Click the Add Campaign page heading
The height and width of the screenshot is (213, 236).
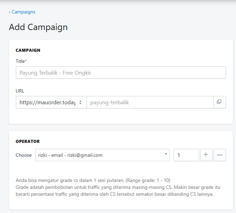coord(38,27)
